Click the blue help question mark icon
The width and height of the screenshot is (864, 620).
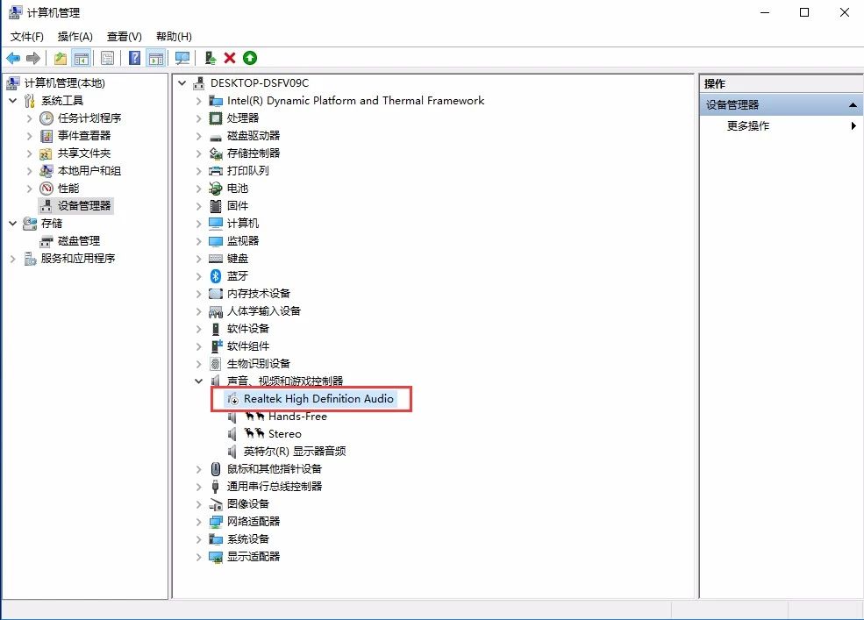(x=134, y=58)
